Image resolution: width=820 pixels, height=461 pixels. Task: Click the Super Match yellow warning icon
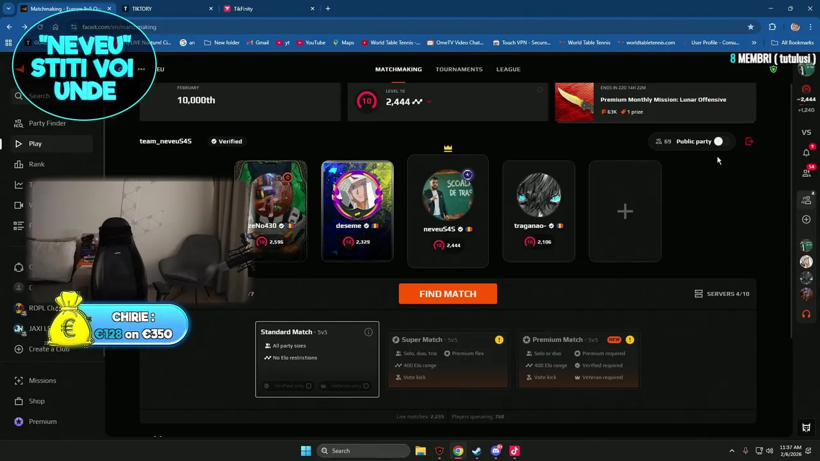click(x=499, y=340)
